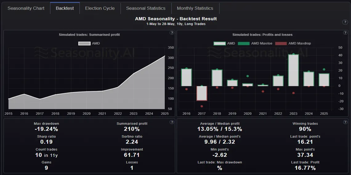Toggle AMD series in Summarised profit legend

coord(89,43)
